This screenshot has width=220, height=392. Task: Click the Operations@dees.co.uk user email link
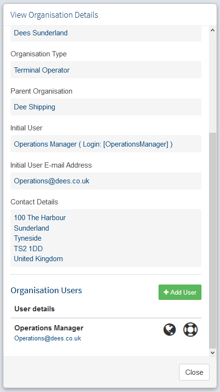click(48, 338)
